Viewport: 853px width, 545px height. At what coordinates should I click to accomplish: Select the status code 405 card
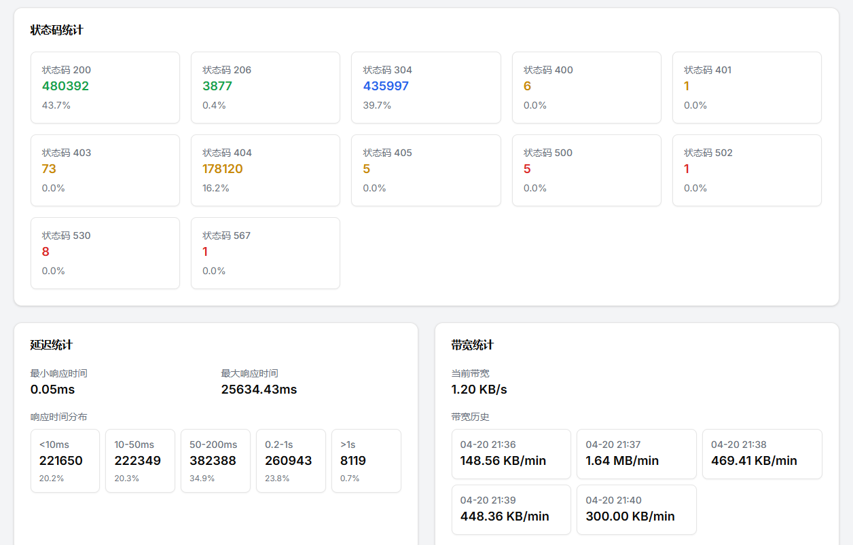426,170
